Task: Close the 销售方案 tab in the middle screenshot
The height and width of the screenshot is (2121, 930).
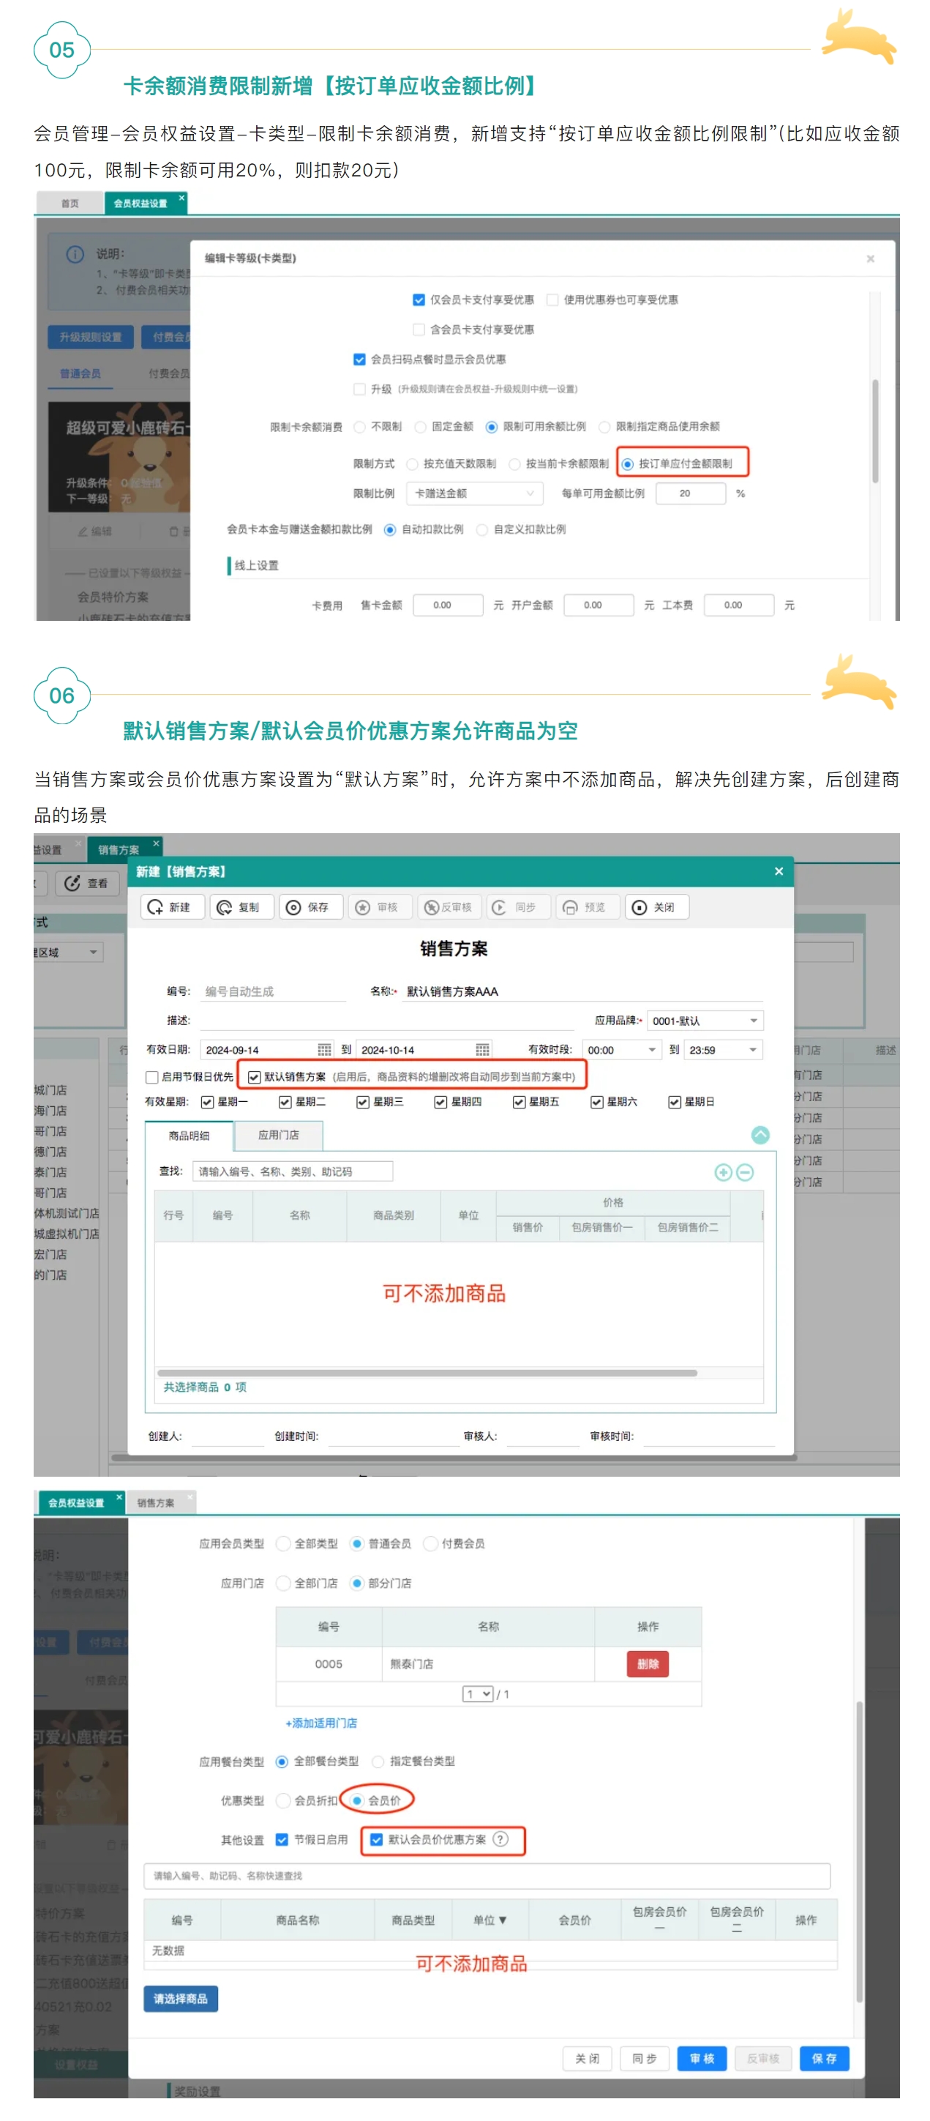Action: click(x=157, y=843)
